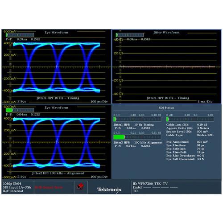Select the red error message in status bar
The height and width of the screenshot is (223, 223).
[49, 187]
